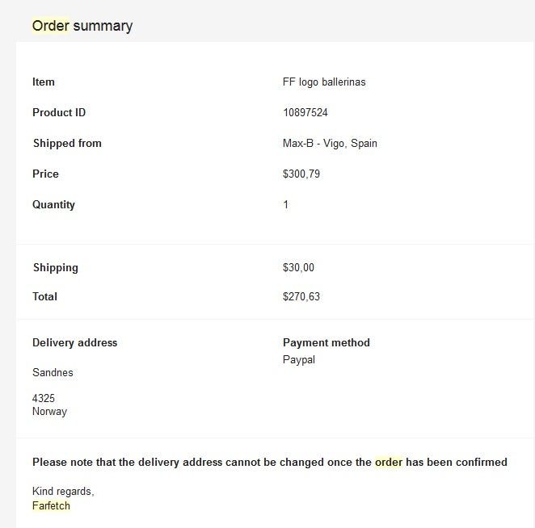This screenshot has width=535, height=528.
Task: Click the $270,63 total amount
Action: click(301, 297)
